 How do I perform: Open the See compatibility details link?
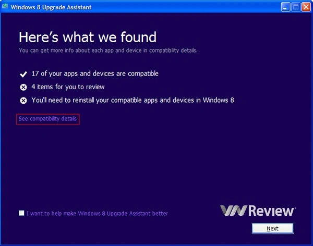point(47,119)
